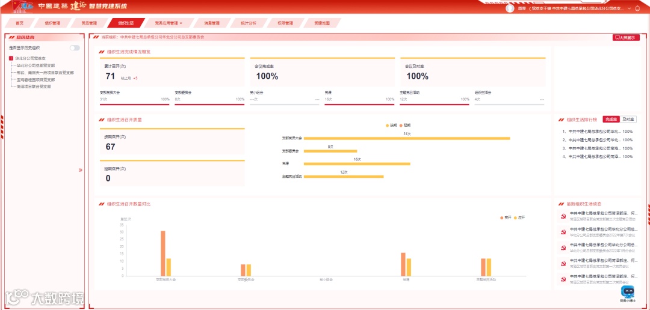Screen dimensions: 650x310
Task: Toggle 是否显示历史组织 switch
Action: click(x=75, y=48)
